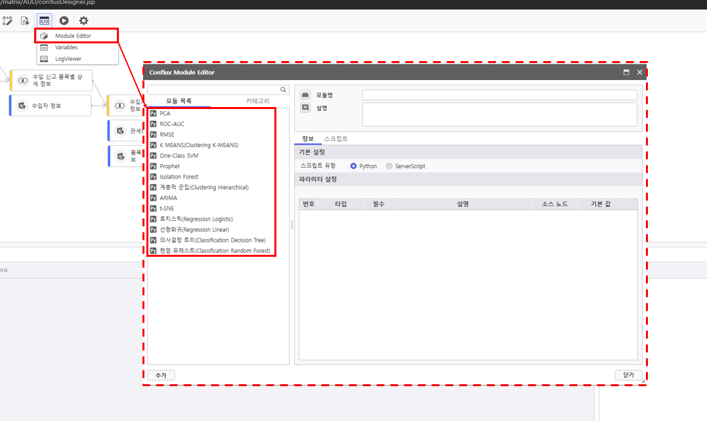Switch to the 스크립트 tab
Viewport: 707px width, 421px height.
click(335, 139)
